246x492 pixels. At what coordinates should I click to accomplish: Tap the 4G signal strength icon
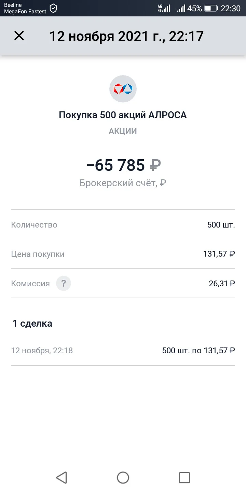[x=164, y=9]
